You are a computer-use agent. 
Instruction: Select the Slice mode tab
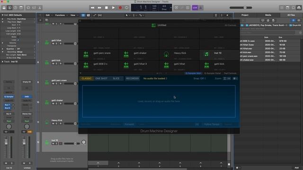point(116,78)
